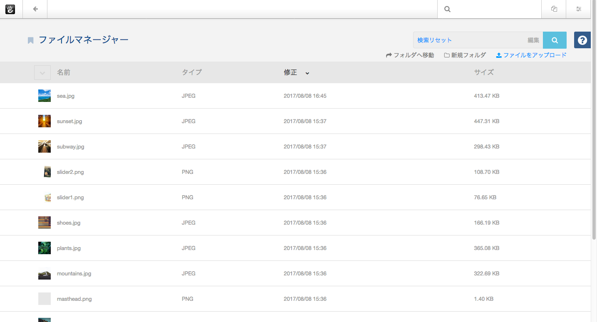Sort files by サイズ column
The width and height of the screenshot is (597, 322).
[484, 72]
